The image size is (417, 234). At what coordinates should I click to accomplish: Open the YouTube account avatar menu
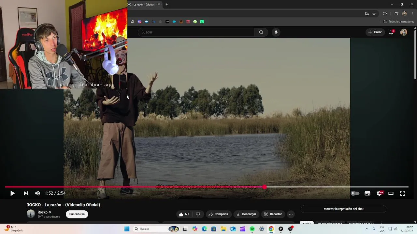[404, 32]
